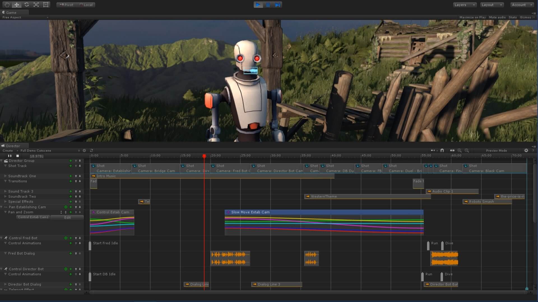Select the Hand tool in top toolbar

pyautogui.click(x=7, y=5)
